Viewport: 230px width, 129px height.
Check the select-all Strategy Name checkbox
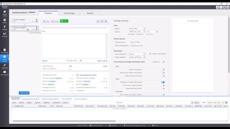[13, 106]
